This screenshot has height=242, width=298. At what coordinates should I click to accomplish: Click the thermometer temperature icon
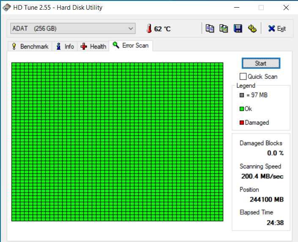[x=149, y=28]
